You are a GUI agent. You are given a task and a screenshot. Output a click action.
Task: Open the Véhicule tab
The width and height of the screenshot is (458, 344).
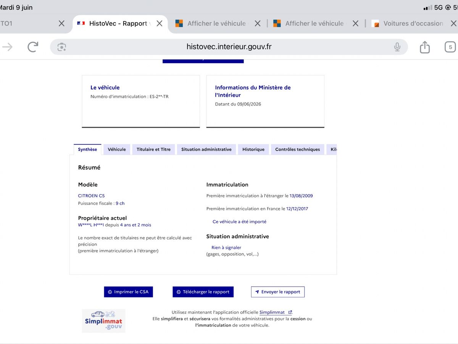[117, 149]
